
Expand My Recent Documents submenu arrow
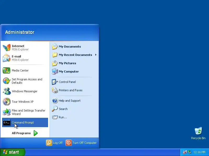[x=96, y=55]
